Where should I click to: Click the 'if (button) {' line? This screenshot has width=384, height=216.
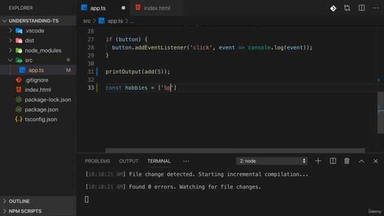[x=127, y=39]
